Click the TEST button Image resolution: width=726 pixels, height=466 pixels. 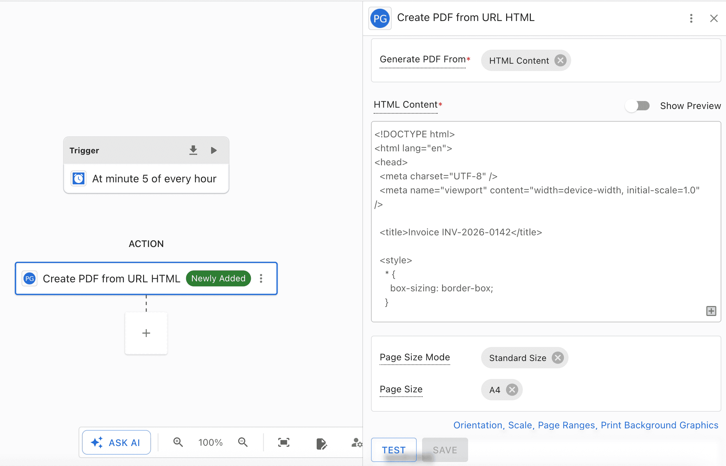394,450
